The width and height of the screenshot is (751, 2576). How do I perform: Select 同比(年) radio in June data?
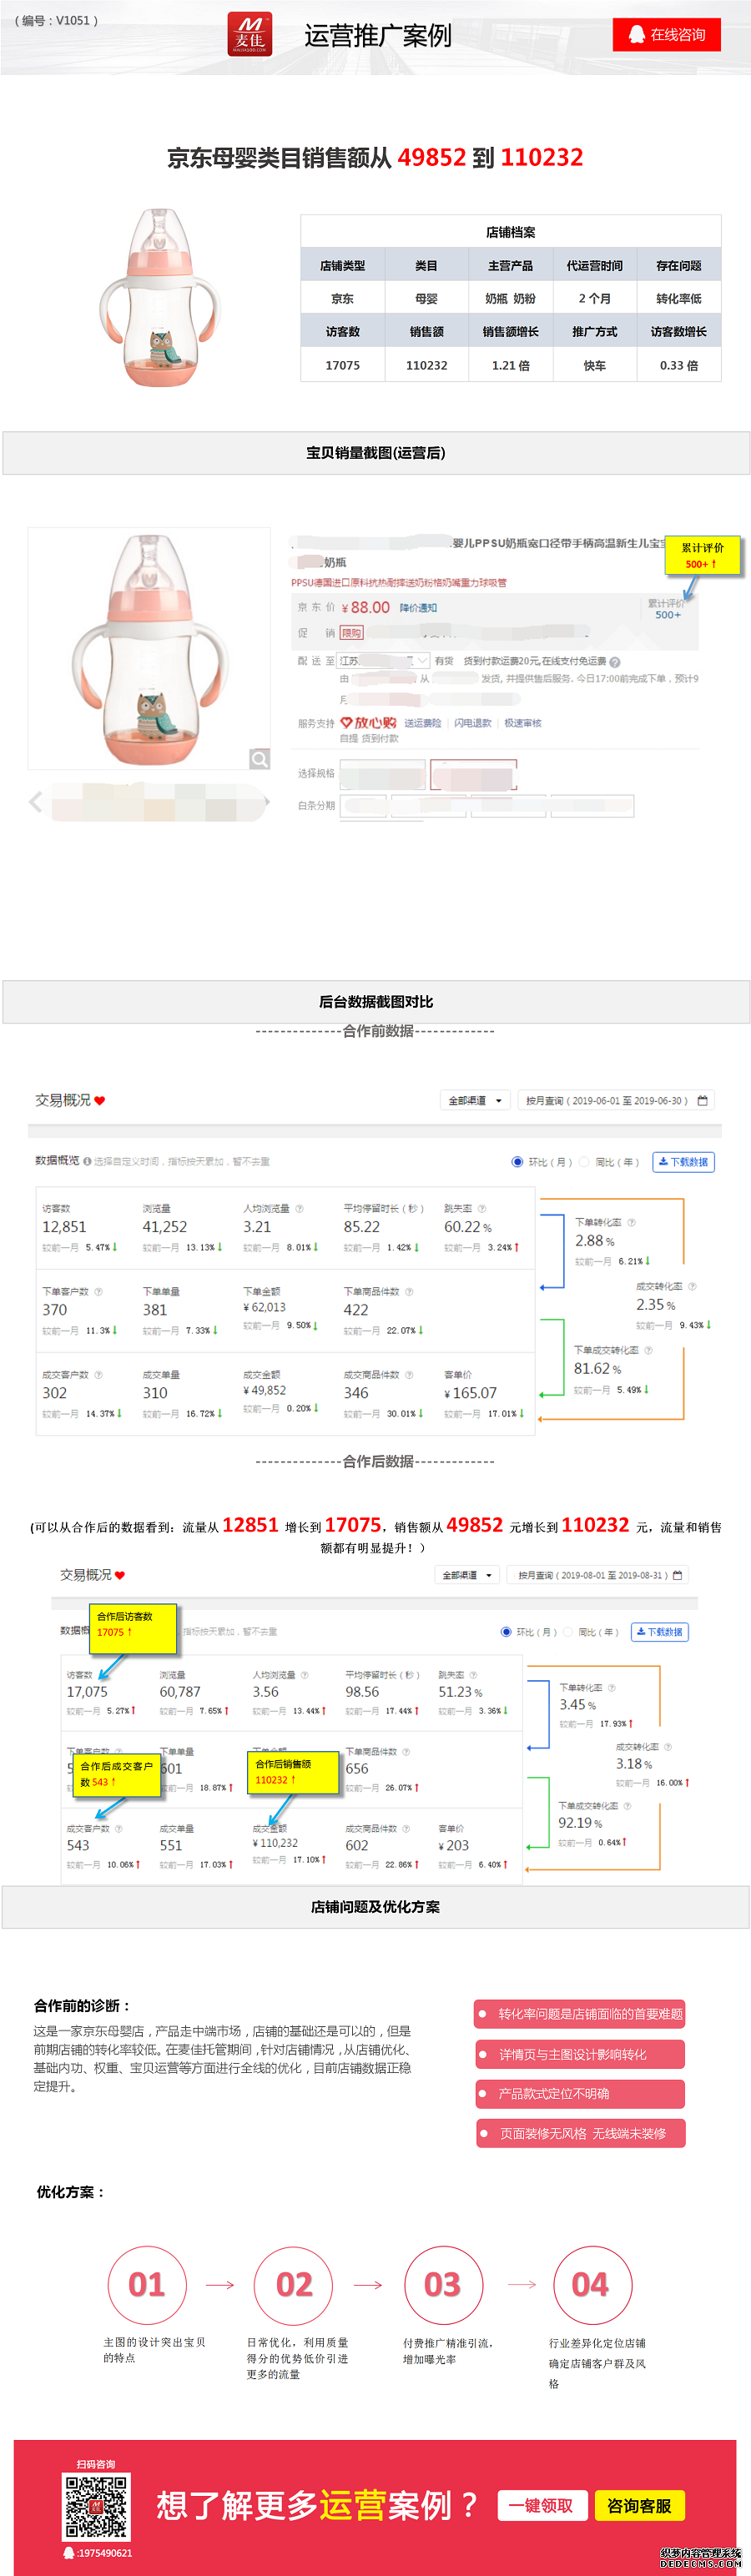pyautogui.click(x=584, y=1162)
